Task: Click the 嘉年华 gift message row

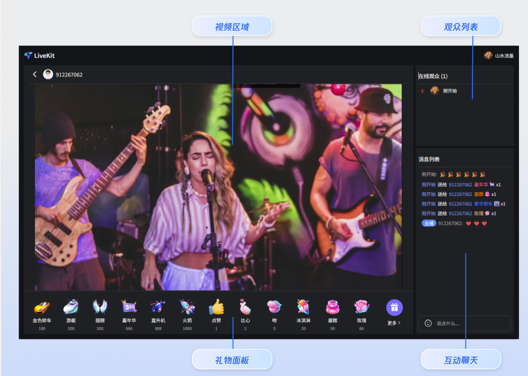Action: (461, 185)
